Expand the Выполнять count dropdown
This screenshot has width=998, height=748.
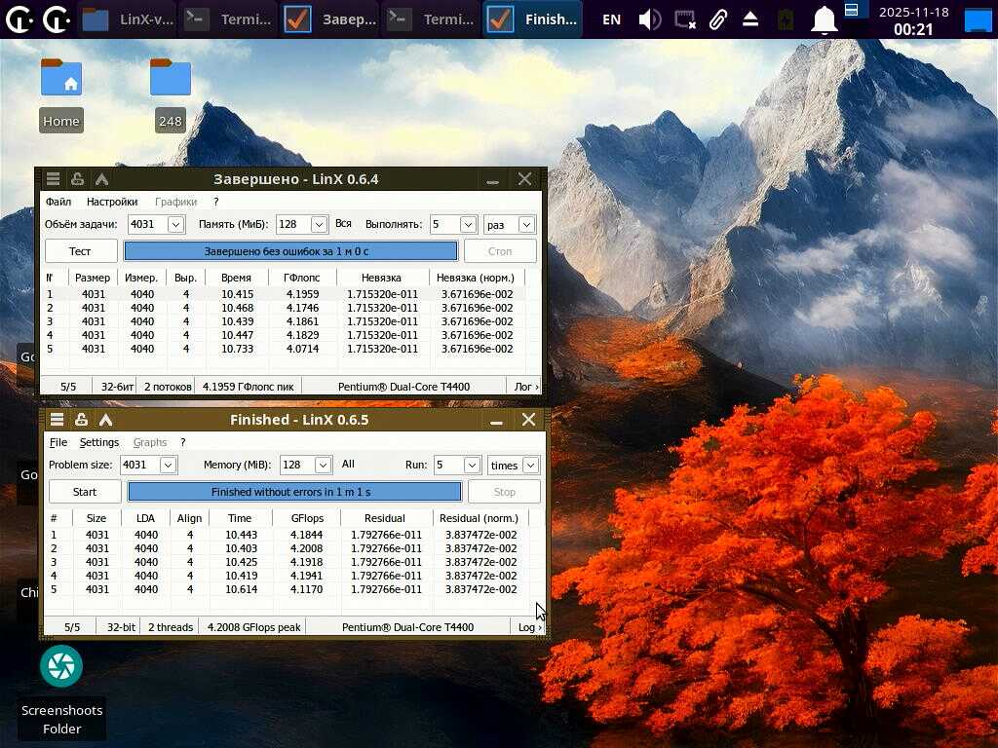[468, 225]
